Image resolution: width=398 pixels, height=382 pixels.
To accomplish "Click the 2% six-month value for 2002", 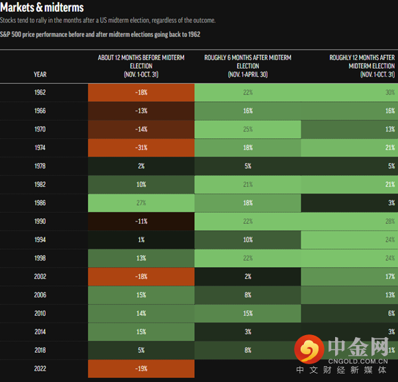I will click(x=248, y=277).
